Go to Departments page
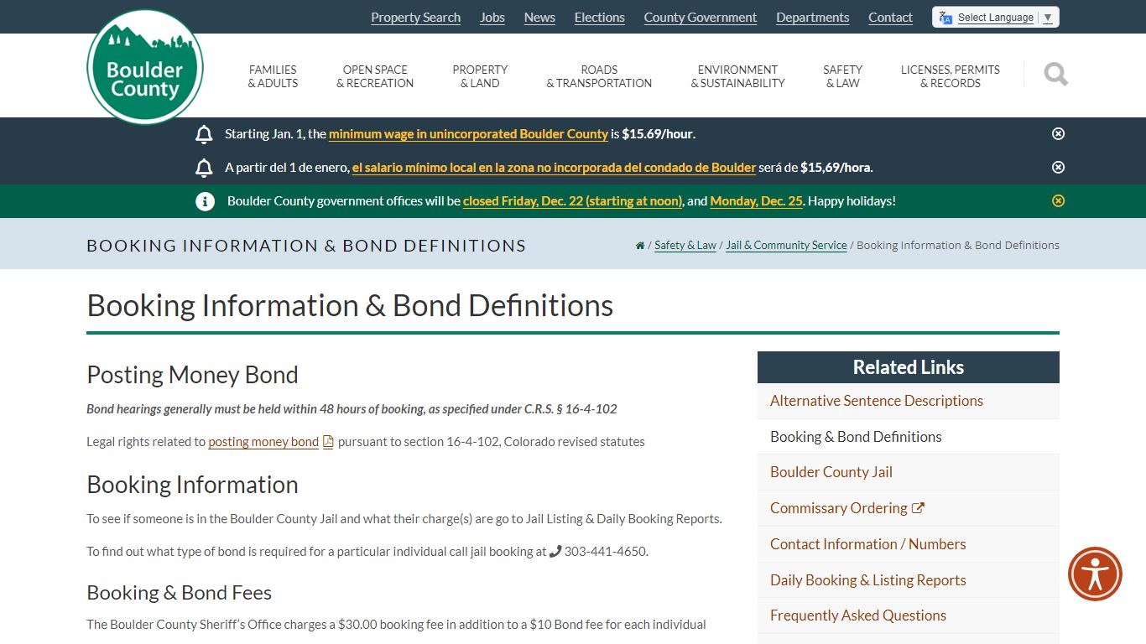Screen dimensions: 1146x644 (x=812, y=18)
